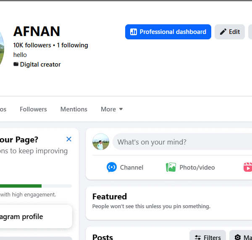Screen dimensions: 252x240
Task: Click the Photo/video icon
Action: (171, 167)
